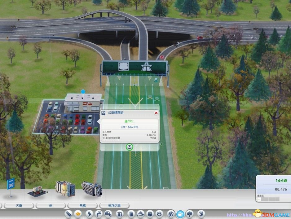Switch to the 火車 tab
This screenshot has width=291, height=219.
coord(19,205)
